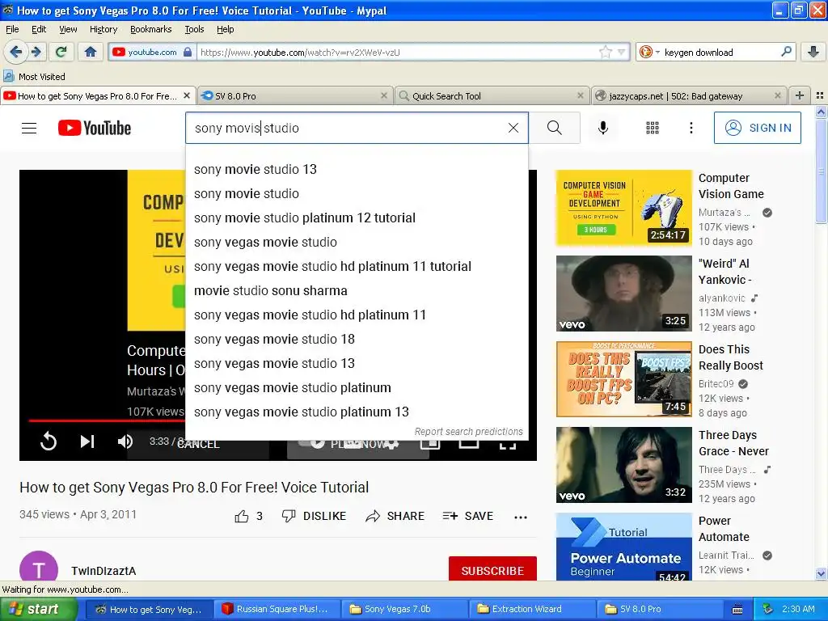
Task: Open the new tab plus button
Action: click(800, 95)
